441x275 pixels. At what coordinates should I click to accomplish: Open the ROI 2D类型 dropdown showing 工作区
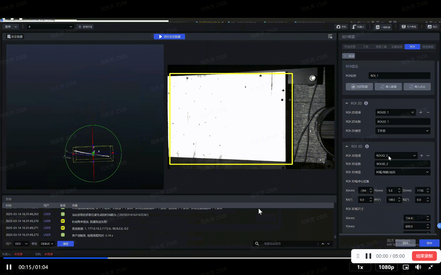click(x=402, y=131)
